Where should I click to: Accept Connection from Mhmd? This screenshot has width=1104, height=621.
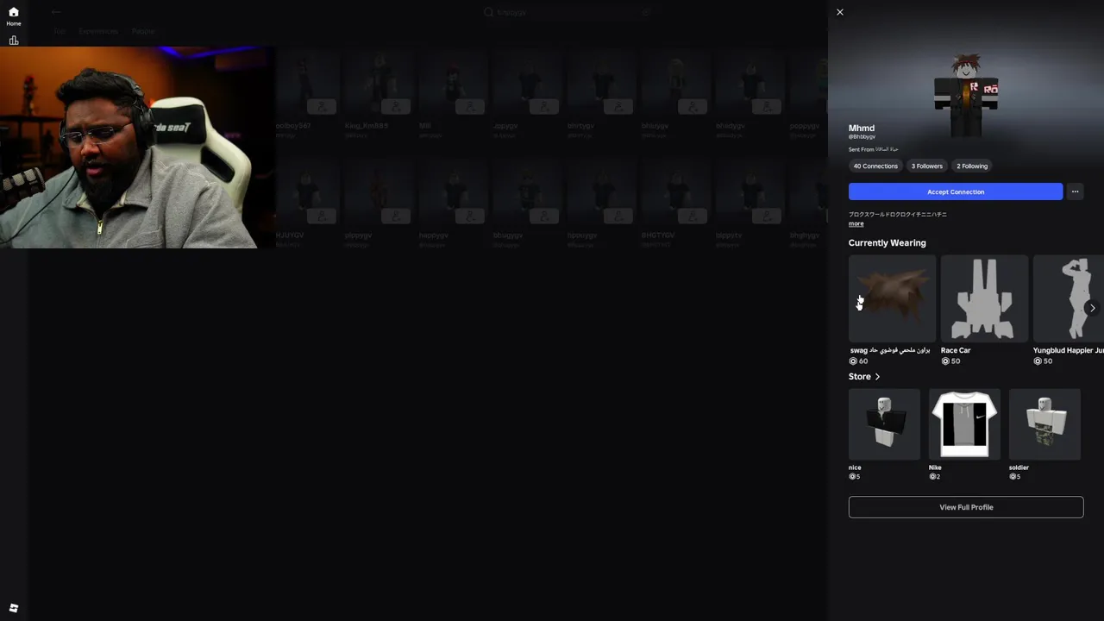pyautogui.click(x=956, y=191)
